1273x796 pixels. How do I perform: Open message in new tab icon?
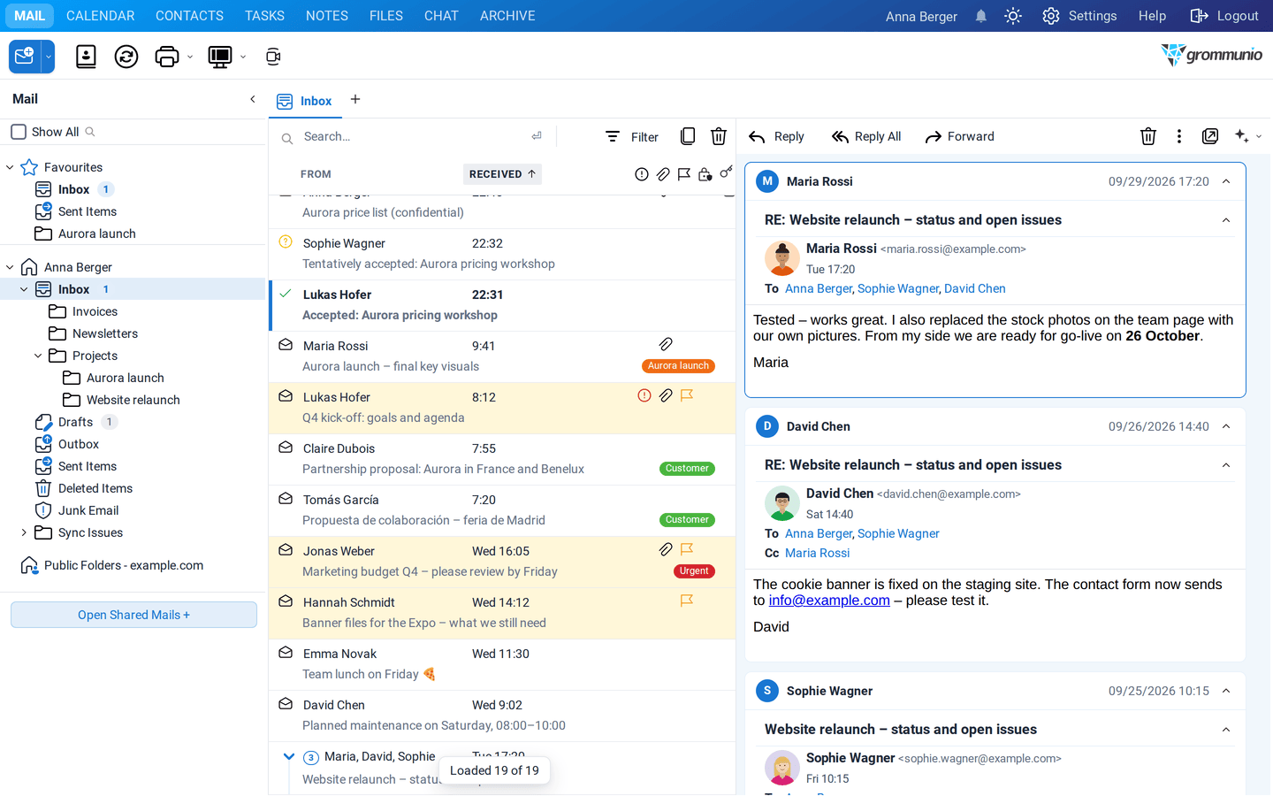coord(1210,136)
